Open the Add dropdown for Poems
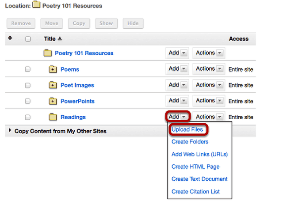The image size is (283, 201). (177, 69)
